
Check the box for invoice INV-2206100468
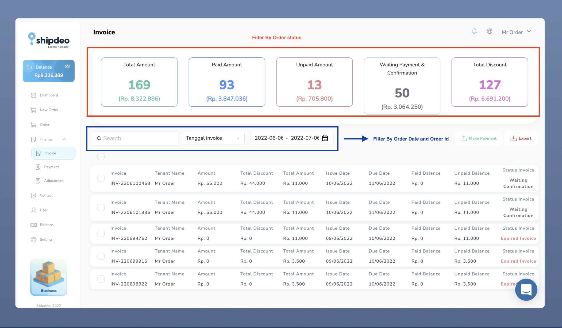(x=101, y=178)
